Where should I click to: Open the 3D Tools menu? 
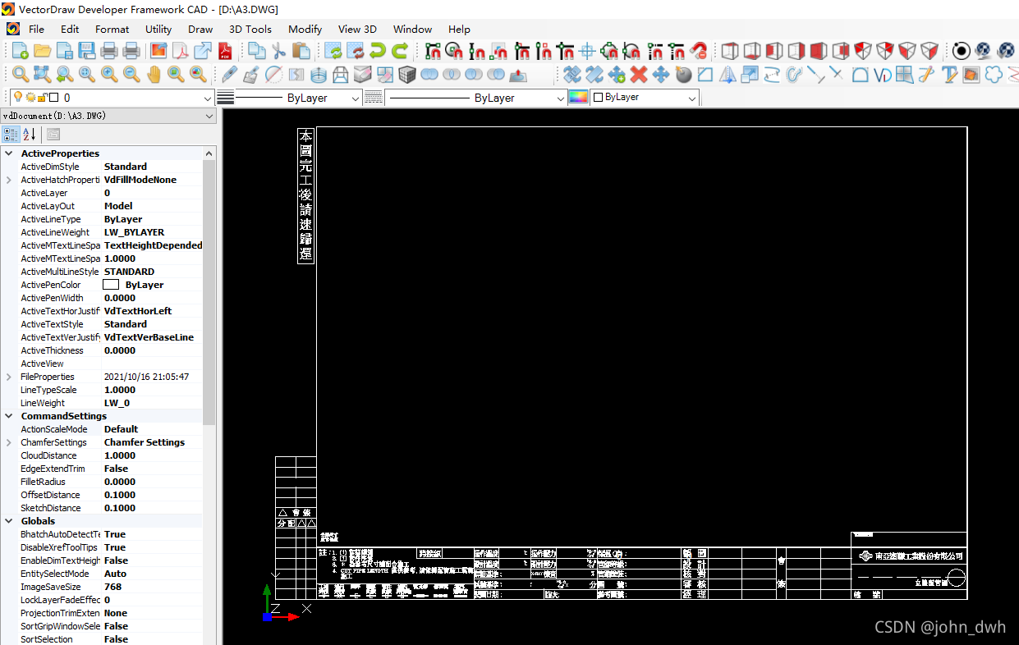[250, 29]
